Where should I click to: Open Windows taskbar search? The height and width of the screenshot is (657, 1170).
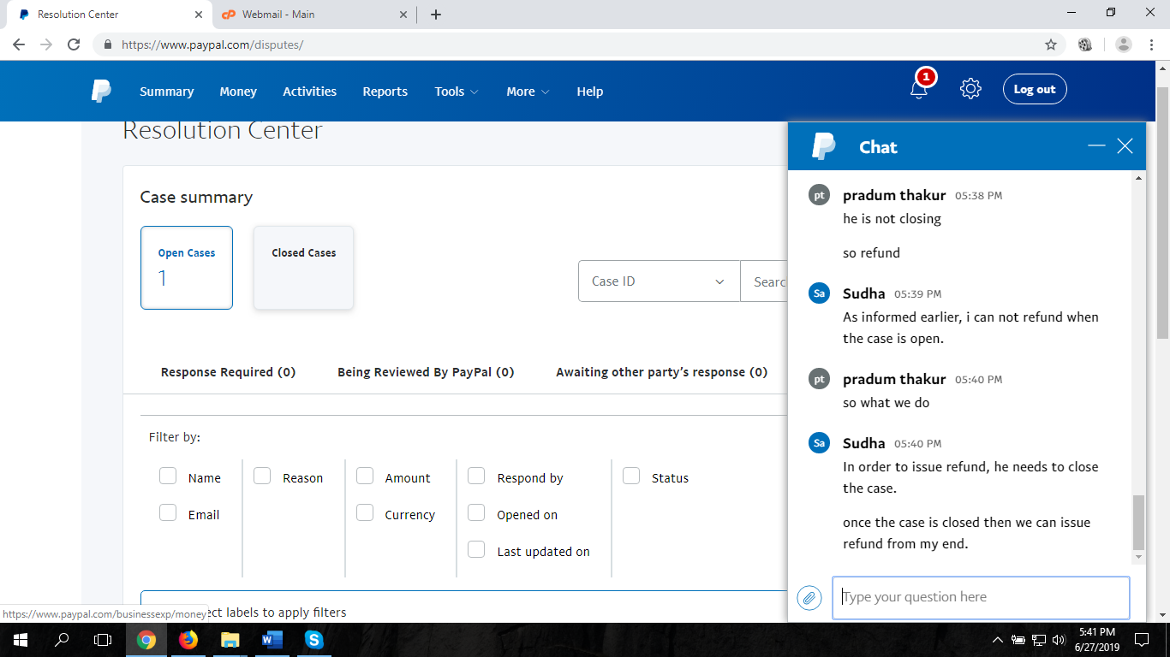coord(62,639)
